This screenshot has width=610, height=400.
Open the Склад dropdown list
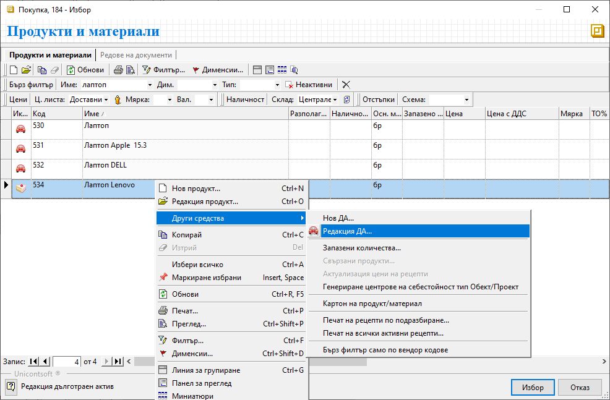click(335, 100)
